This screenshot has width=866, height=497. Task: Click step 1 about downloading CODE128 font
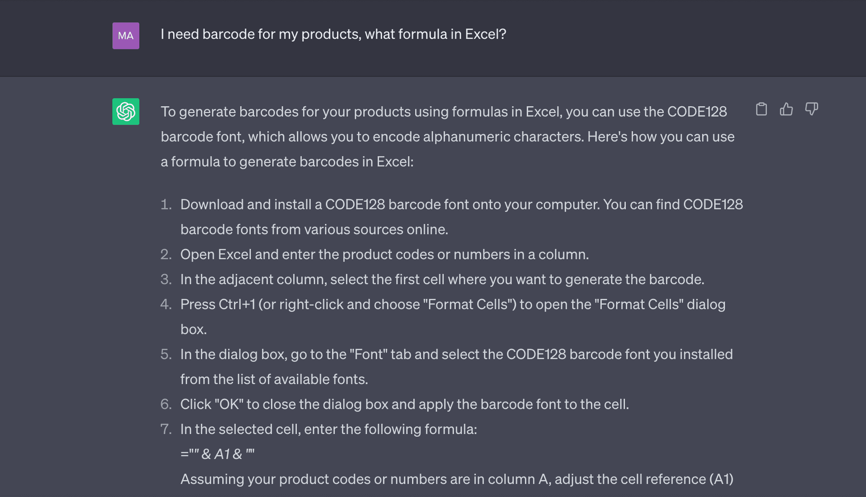coord(461,217)
